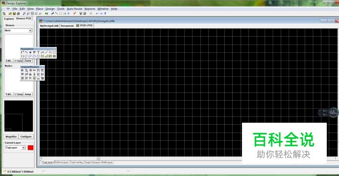Open the Place menu
The height and width of the screenshot is (176, 339).
[39, 9]
